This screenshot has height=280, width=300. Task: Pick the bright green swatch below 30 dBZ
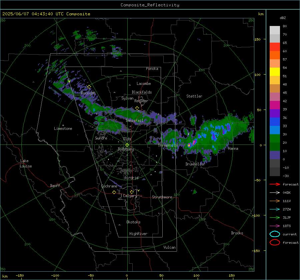(x=275, y=138)
